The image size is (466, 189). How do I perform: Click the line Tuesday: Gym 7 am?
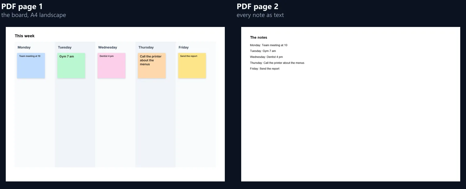point(263,51)
